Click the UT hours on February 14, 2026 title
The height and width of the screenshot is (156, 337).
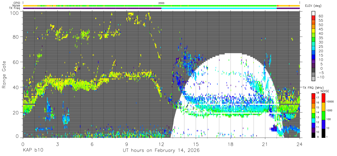coord(161,150)
